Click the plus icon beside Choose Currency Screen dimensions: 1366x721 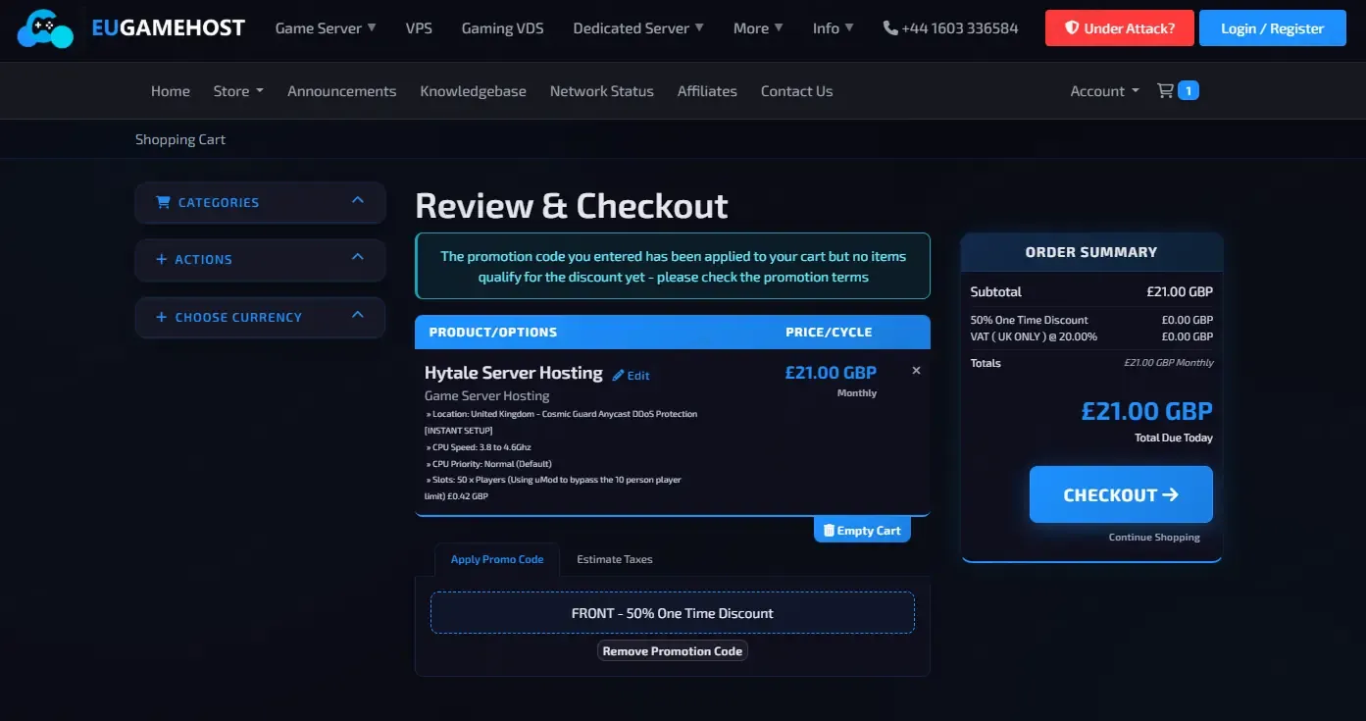click(161, 318)
